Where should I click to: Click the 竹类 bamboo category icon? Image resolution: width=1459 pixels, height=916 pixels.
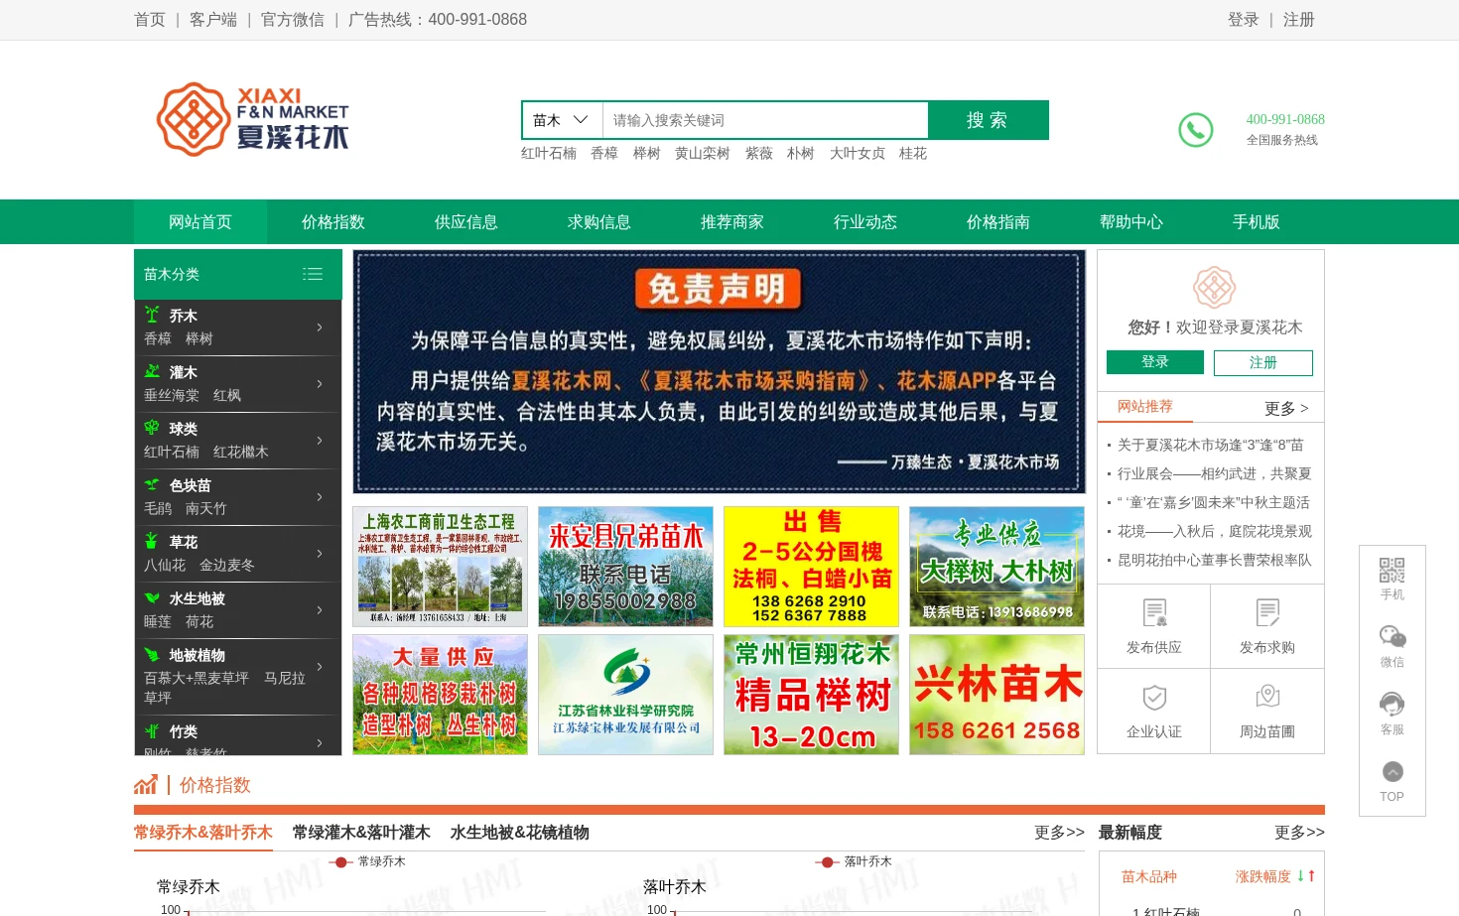(x=152, y=730)
